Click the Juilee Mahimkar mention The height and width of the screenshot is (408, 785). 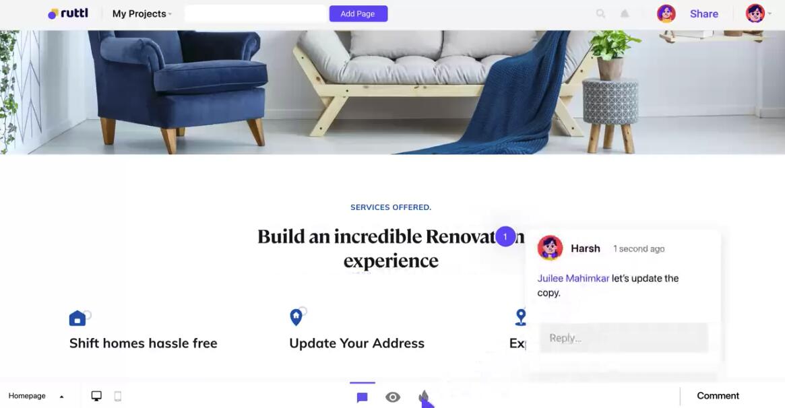coord(573,279)
